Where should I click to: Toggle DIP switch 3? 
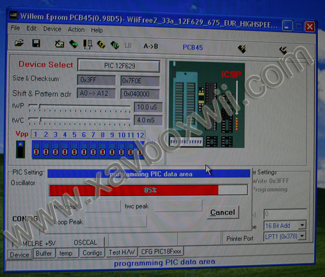point(55,150)
